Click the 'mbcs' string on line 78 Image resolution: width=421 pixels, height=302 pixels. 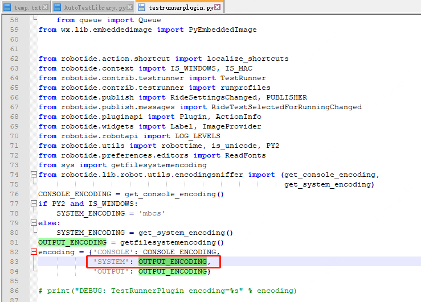click(x=152, y=213)
